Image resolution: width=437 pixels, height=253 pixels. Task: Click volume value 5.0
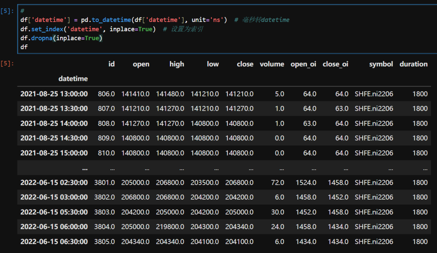280,94
